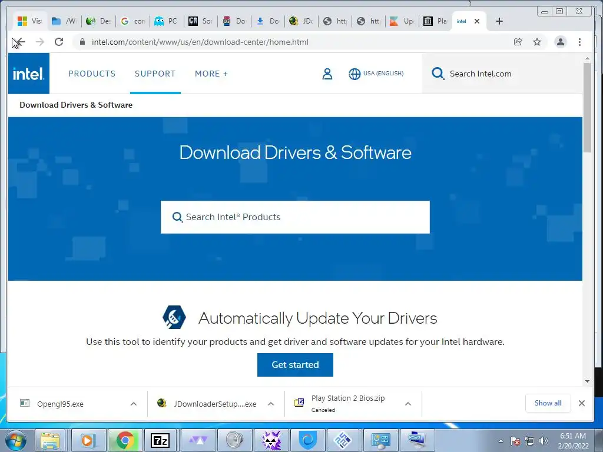The image size is (603, 452).
Task: Click the volume speaker tray icon
Action: [x=544, y=441]
